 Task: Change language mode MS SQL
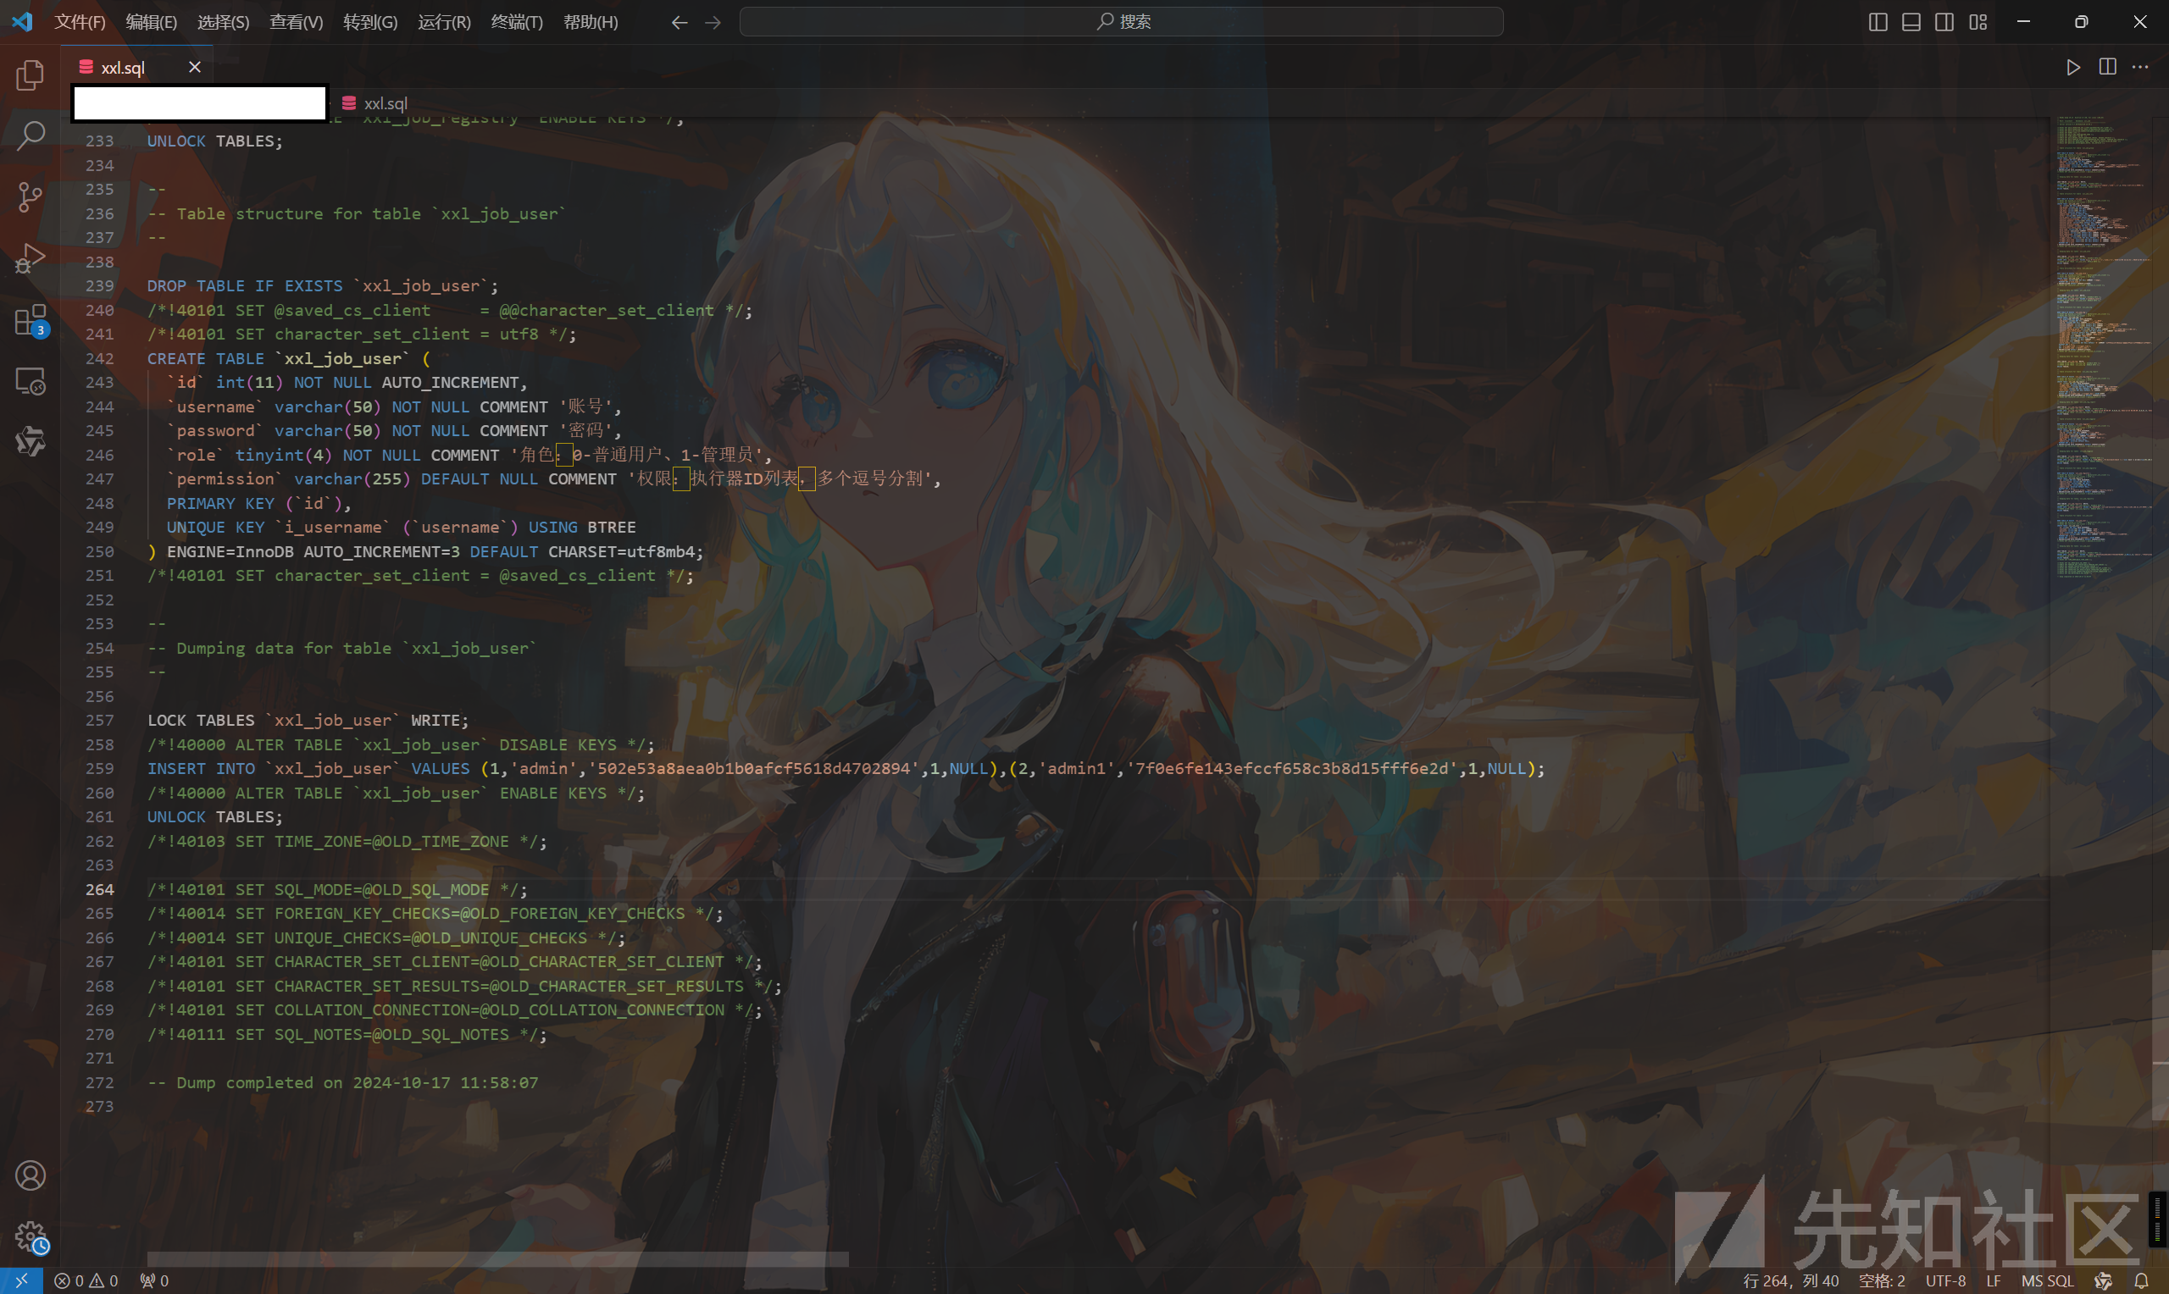[x=2047, y=1281]
